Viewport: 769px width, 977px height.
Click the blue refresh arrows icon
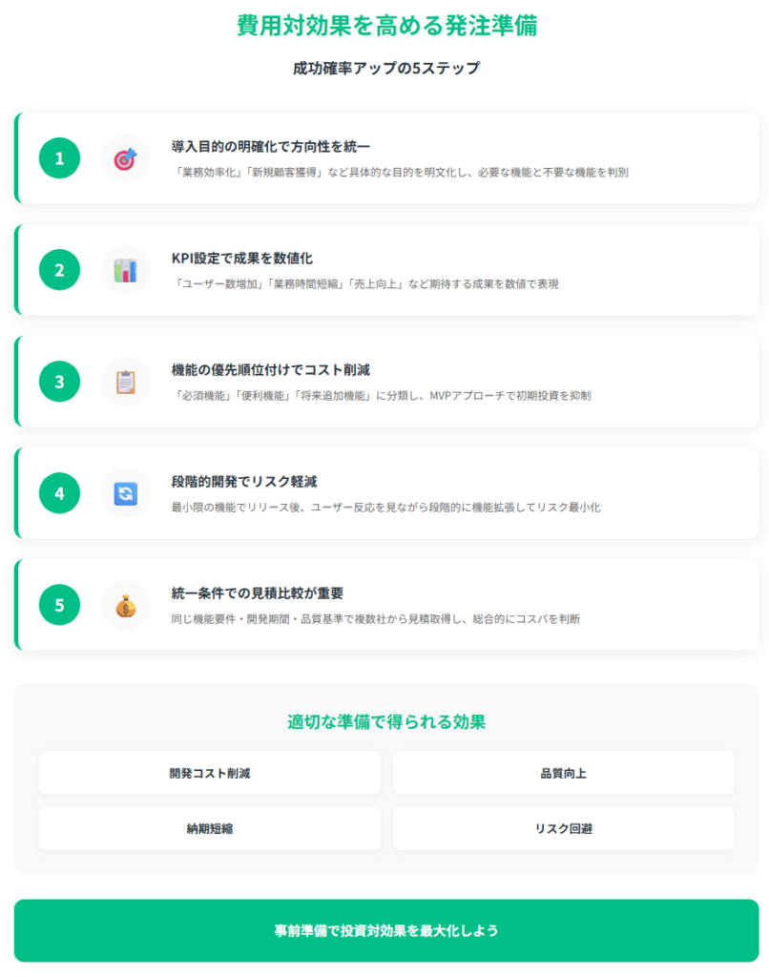(x=126, y=493)
